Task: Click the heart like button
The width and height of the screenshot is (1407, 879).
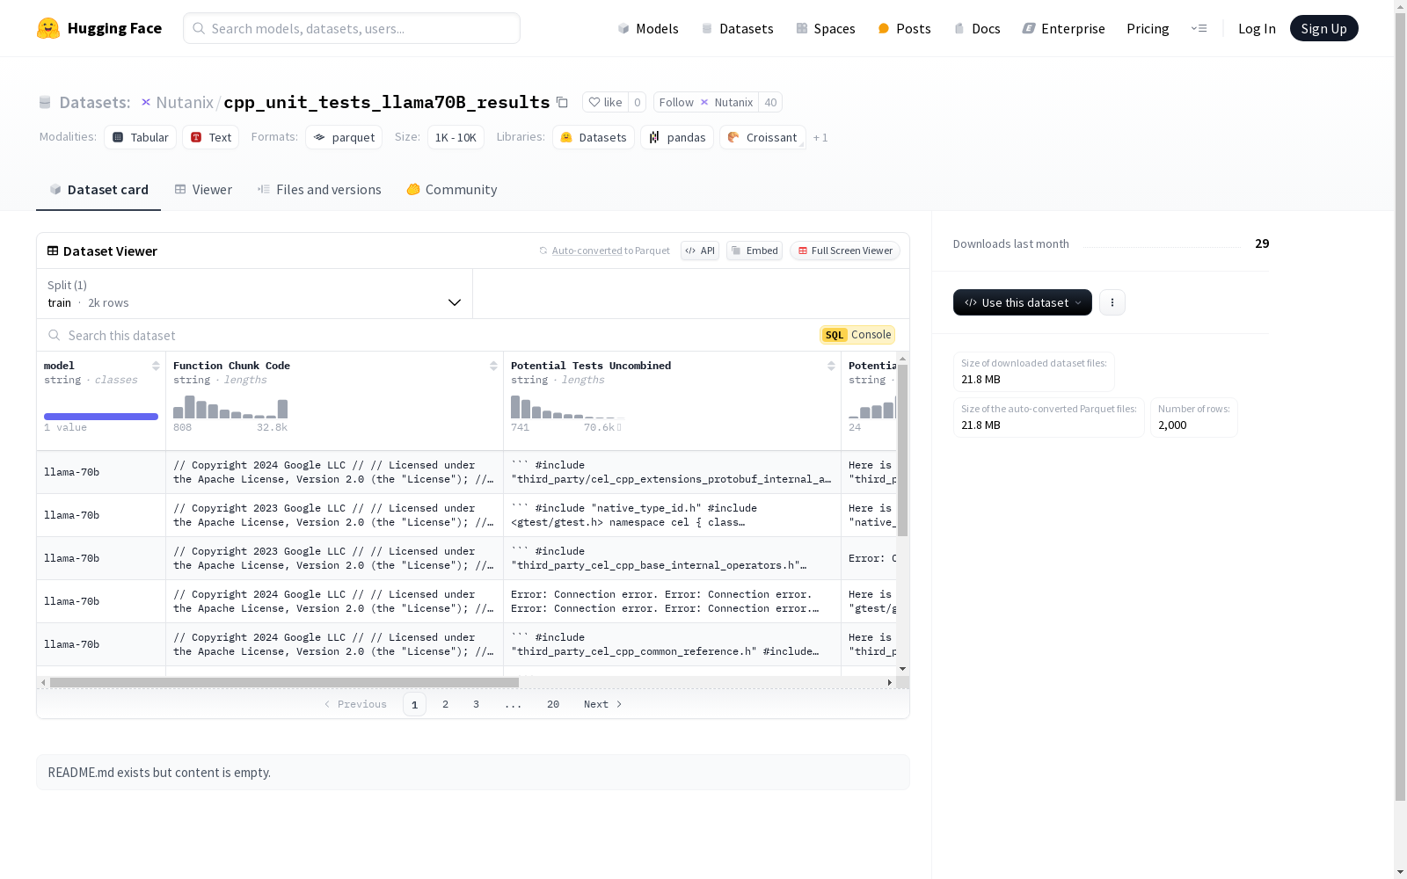Action: [605, 102]
